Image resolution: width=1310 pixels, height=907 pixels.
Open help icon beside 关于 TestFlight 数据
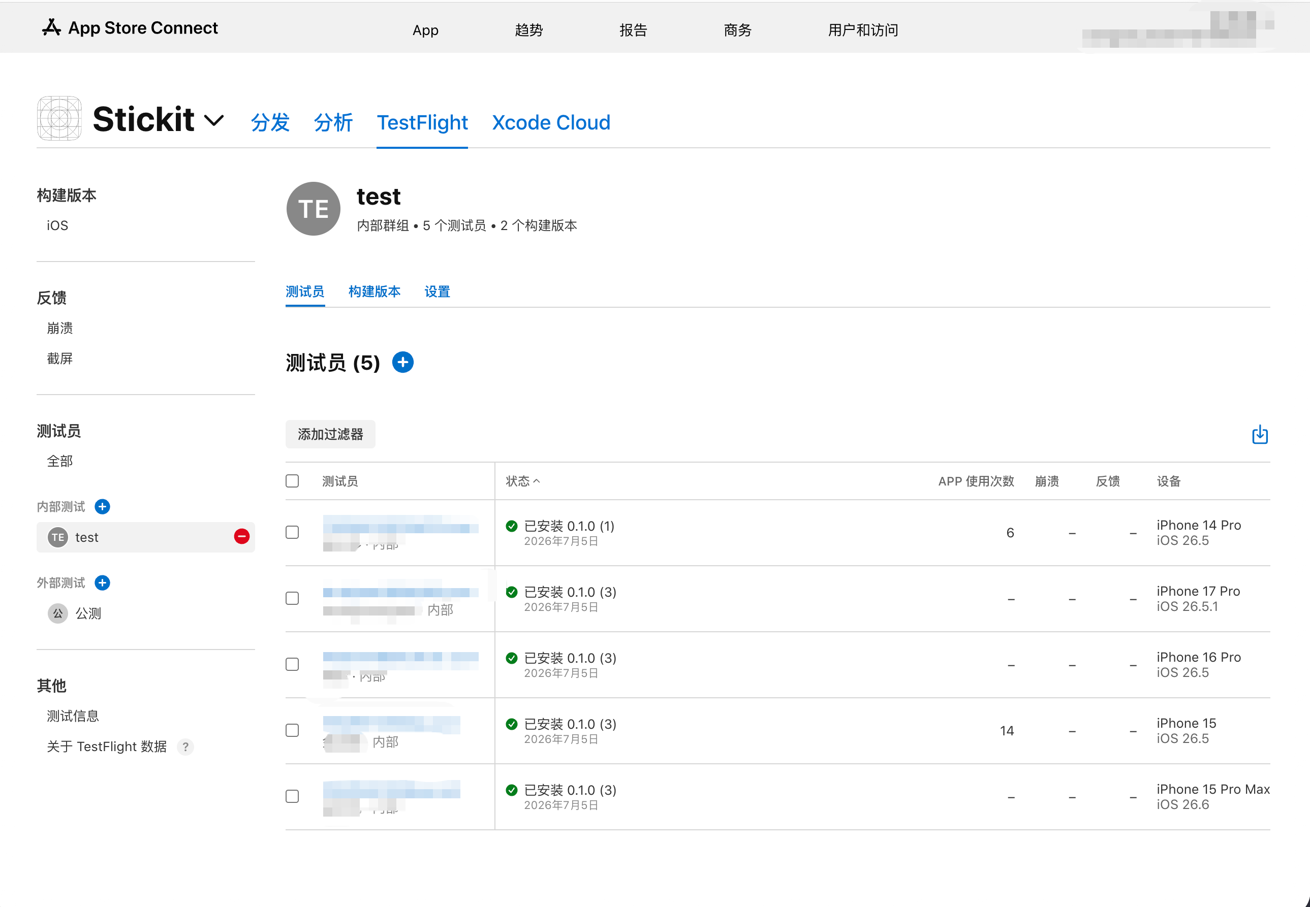(x=185, y=747)
